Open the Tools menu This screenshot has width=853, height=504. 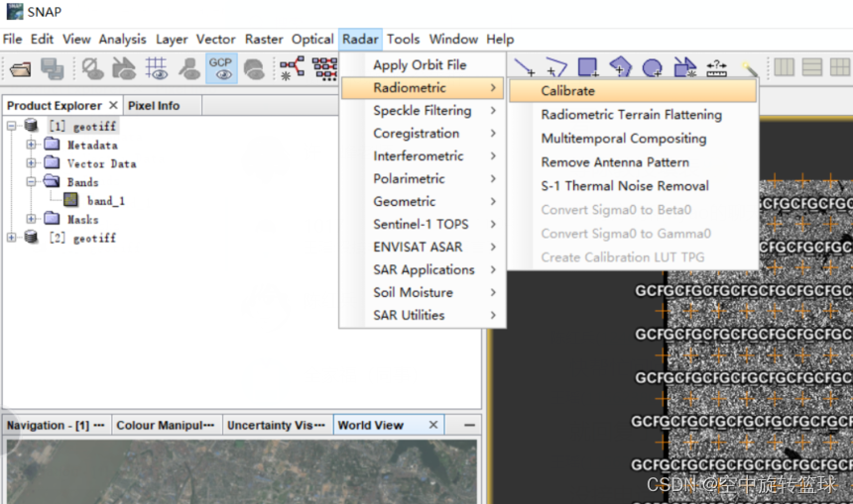pyautogui.click(x=403, y=39)
